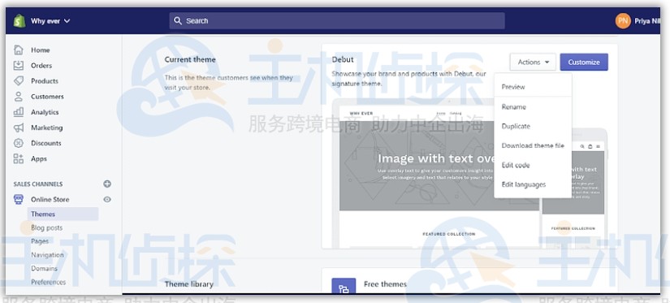
Task: Add a sales channel with plus icon
Action: click(x=107, y=184)
